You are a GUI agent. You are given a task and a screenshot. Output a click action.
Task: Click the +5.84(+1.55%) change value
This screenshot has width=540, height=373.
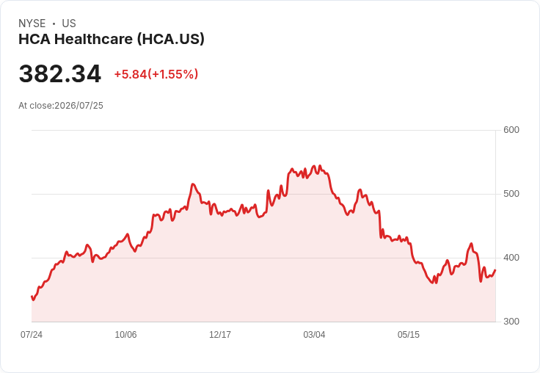pos(156,74)
